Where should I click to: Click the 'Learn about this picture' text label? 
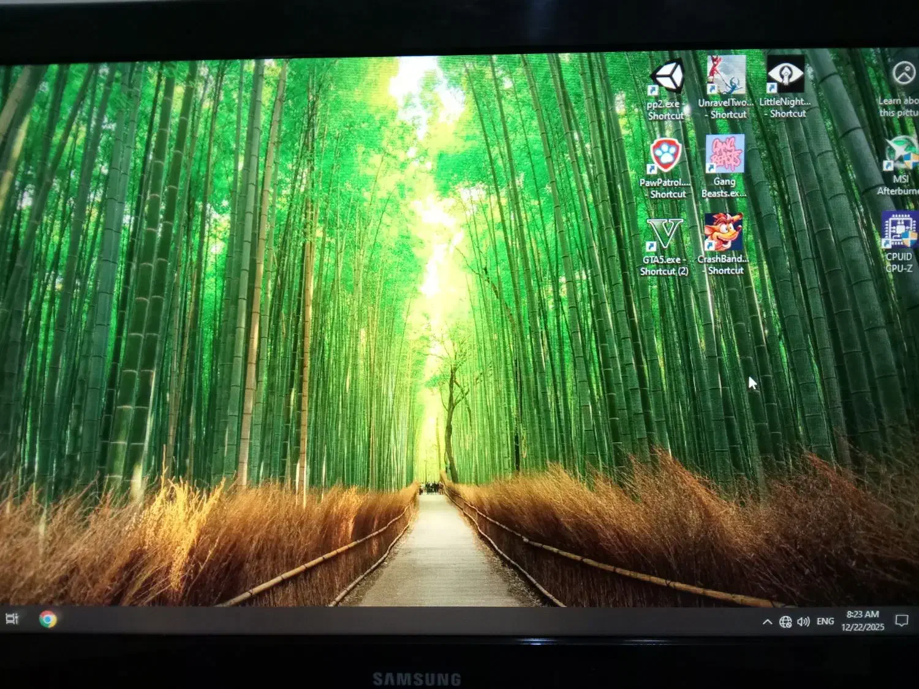899,107
